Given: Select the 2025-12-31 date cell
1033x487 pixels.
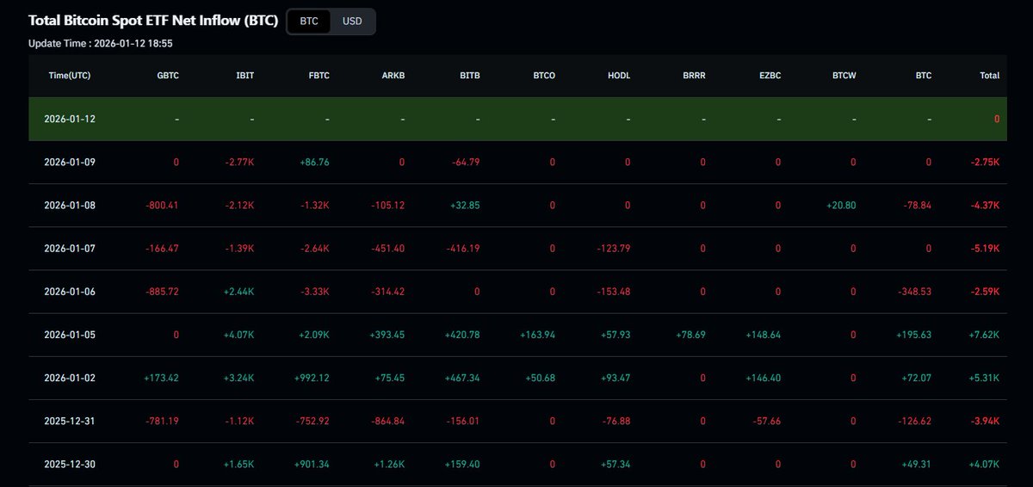Looking at the screenshot, I should pyautogui.click(x=70, y=422).
